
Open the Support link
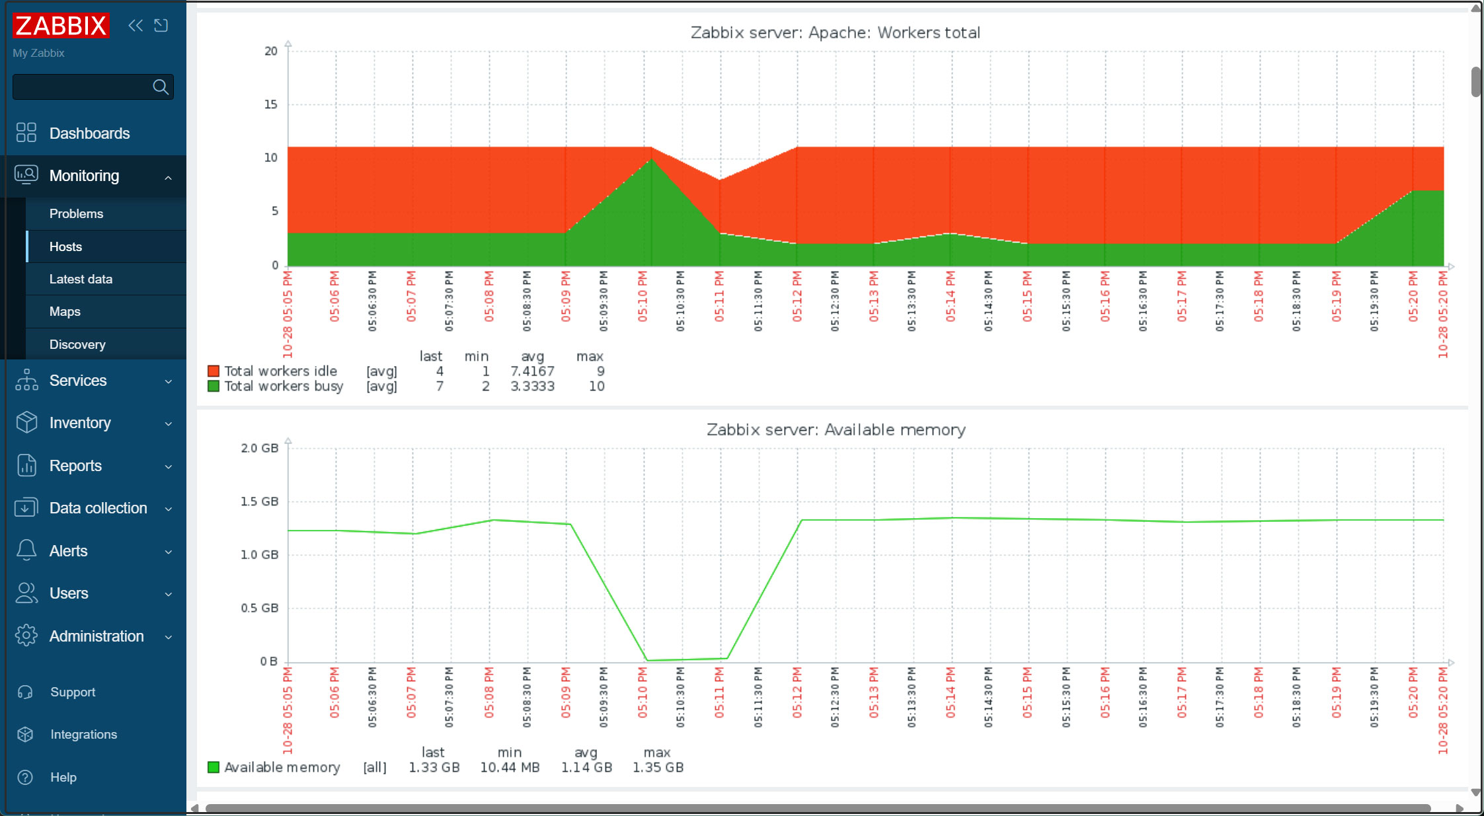click(73, 692)
